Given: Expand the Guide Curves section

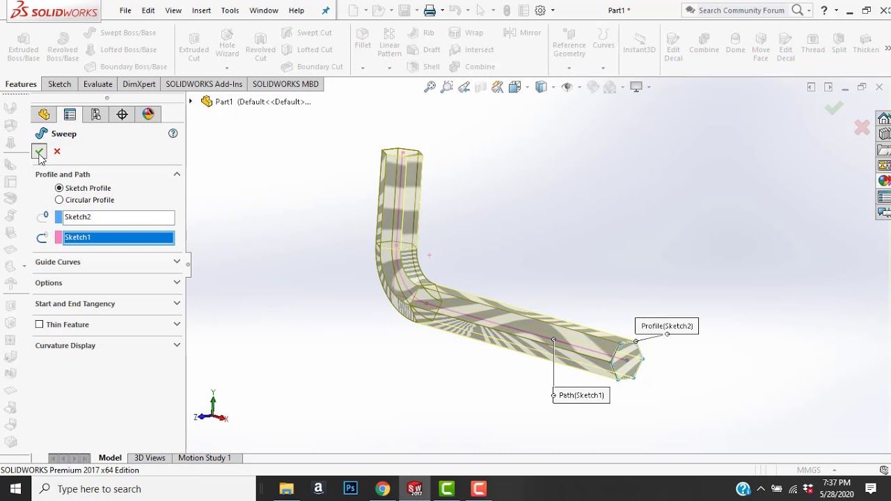Looking at the screenshot, I should [x=177, y=262].
